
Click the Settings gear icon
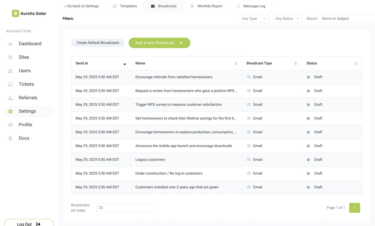pos(10,111)
